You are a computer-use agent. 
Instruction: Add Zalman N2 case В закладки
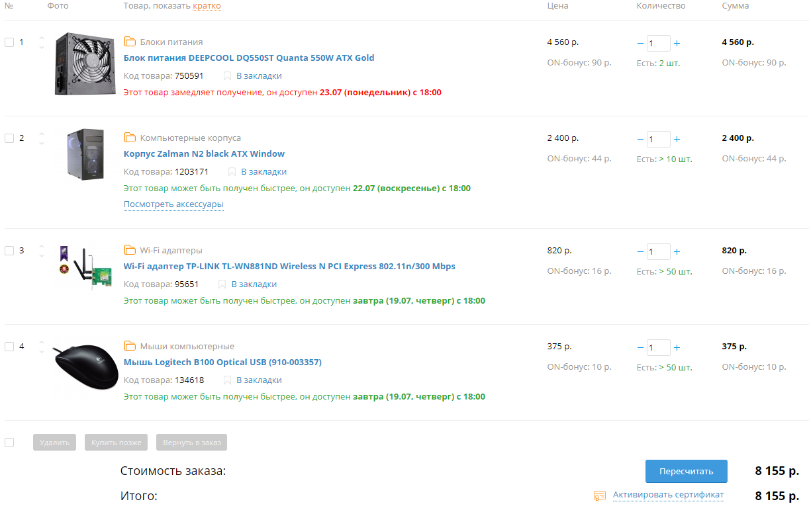pos(263,171)
